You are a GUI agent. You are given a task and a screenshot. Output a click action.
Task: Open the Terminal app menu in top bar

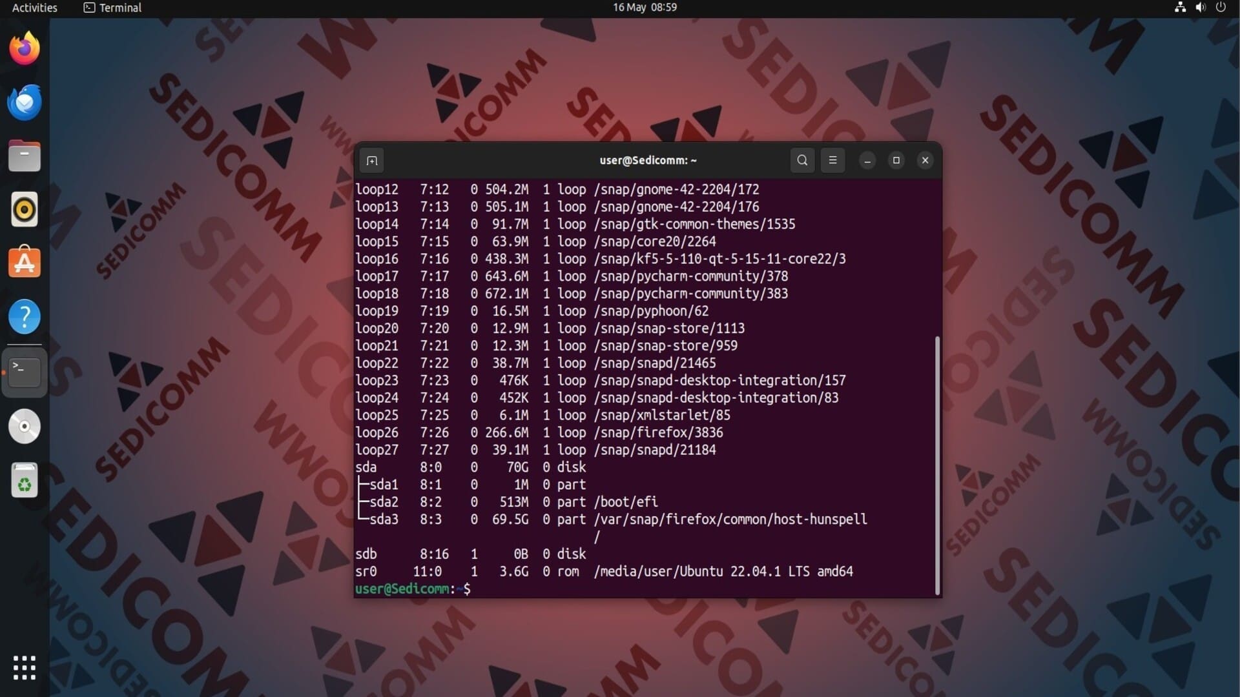coord(113,8)
